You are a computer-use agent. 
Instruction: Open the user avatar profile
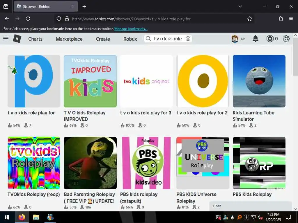[235, 39]
